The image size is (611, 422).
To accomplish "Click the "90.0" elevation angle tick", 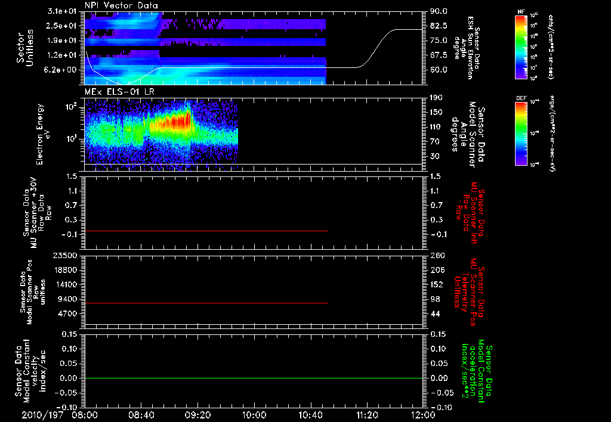I will point(439,11).
